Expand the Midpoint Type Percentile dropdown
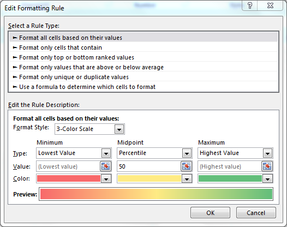The width and height of the screenshot is (287, 227). tap(187, 153)
